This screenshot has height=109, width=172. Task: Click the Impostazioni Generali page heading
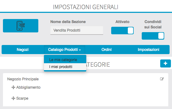click(86, 7)
